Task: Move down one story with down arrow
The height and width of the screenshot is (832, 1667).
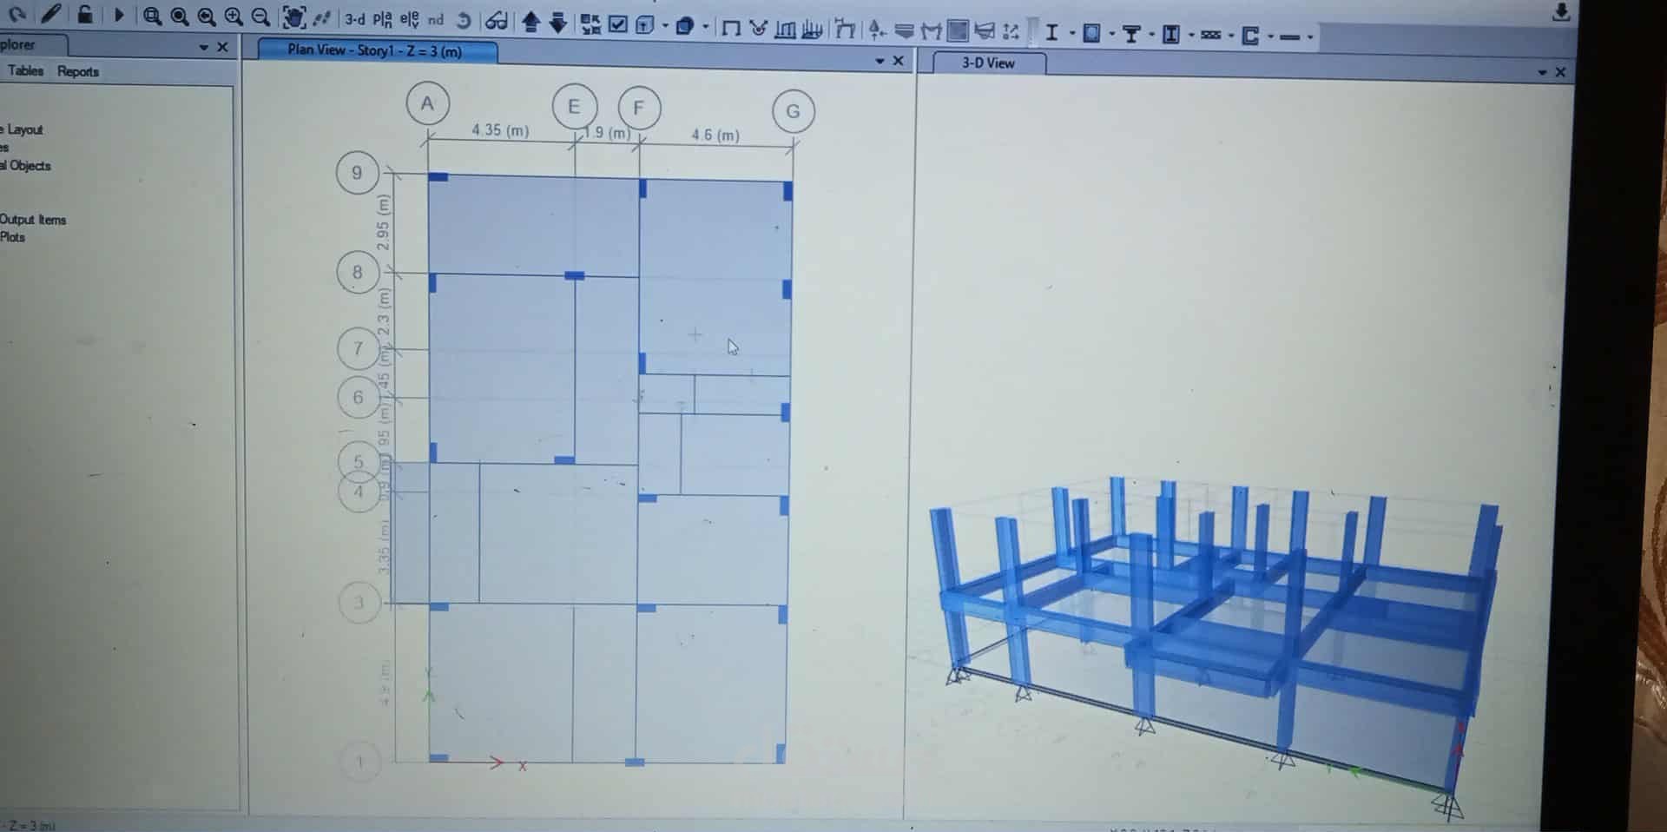Action: 558,23
